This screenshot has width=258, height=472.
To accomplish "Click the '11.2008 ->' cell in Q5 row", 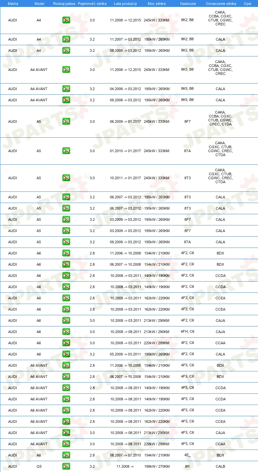I will pos(125,466).
